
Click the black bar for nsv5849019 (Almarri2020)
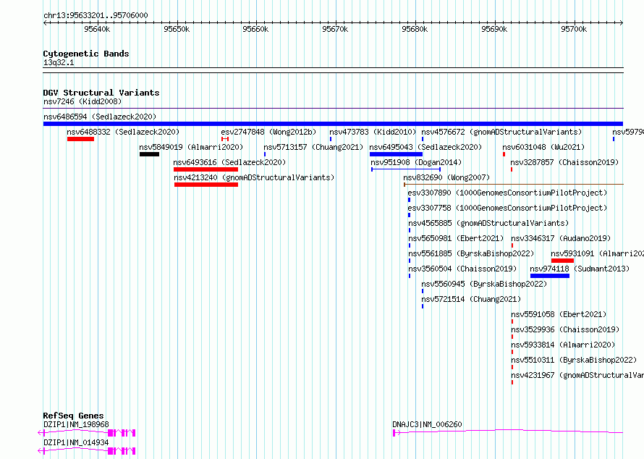coord(149,154)
